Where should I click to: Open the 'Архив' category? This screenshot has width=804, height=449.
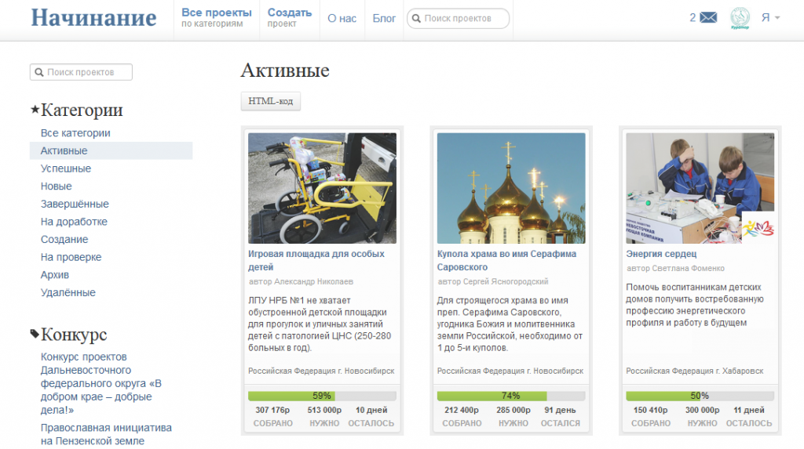pyautogui.click(x=55, y=275)
